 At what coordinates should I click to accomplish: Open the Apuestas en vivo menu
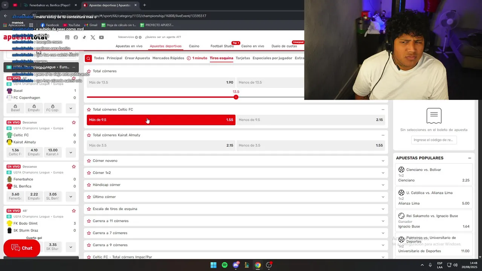point(129,46)
